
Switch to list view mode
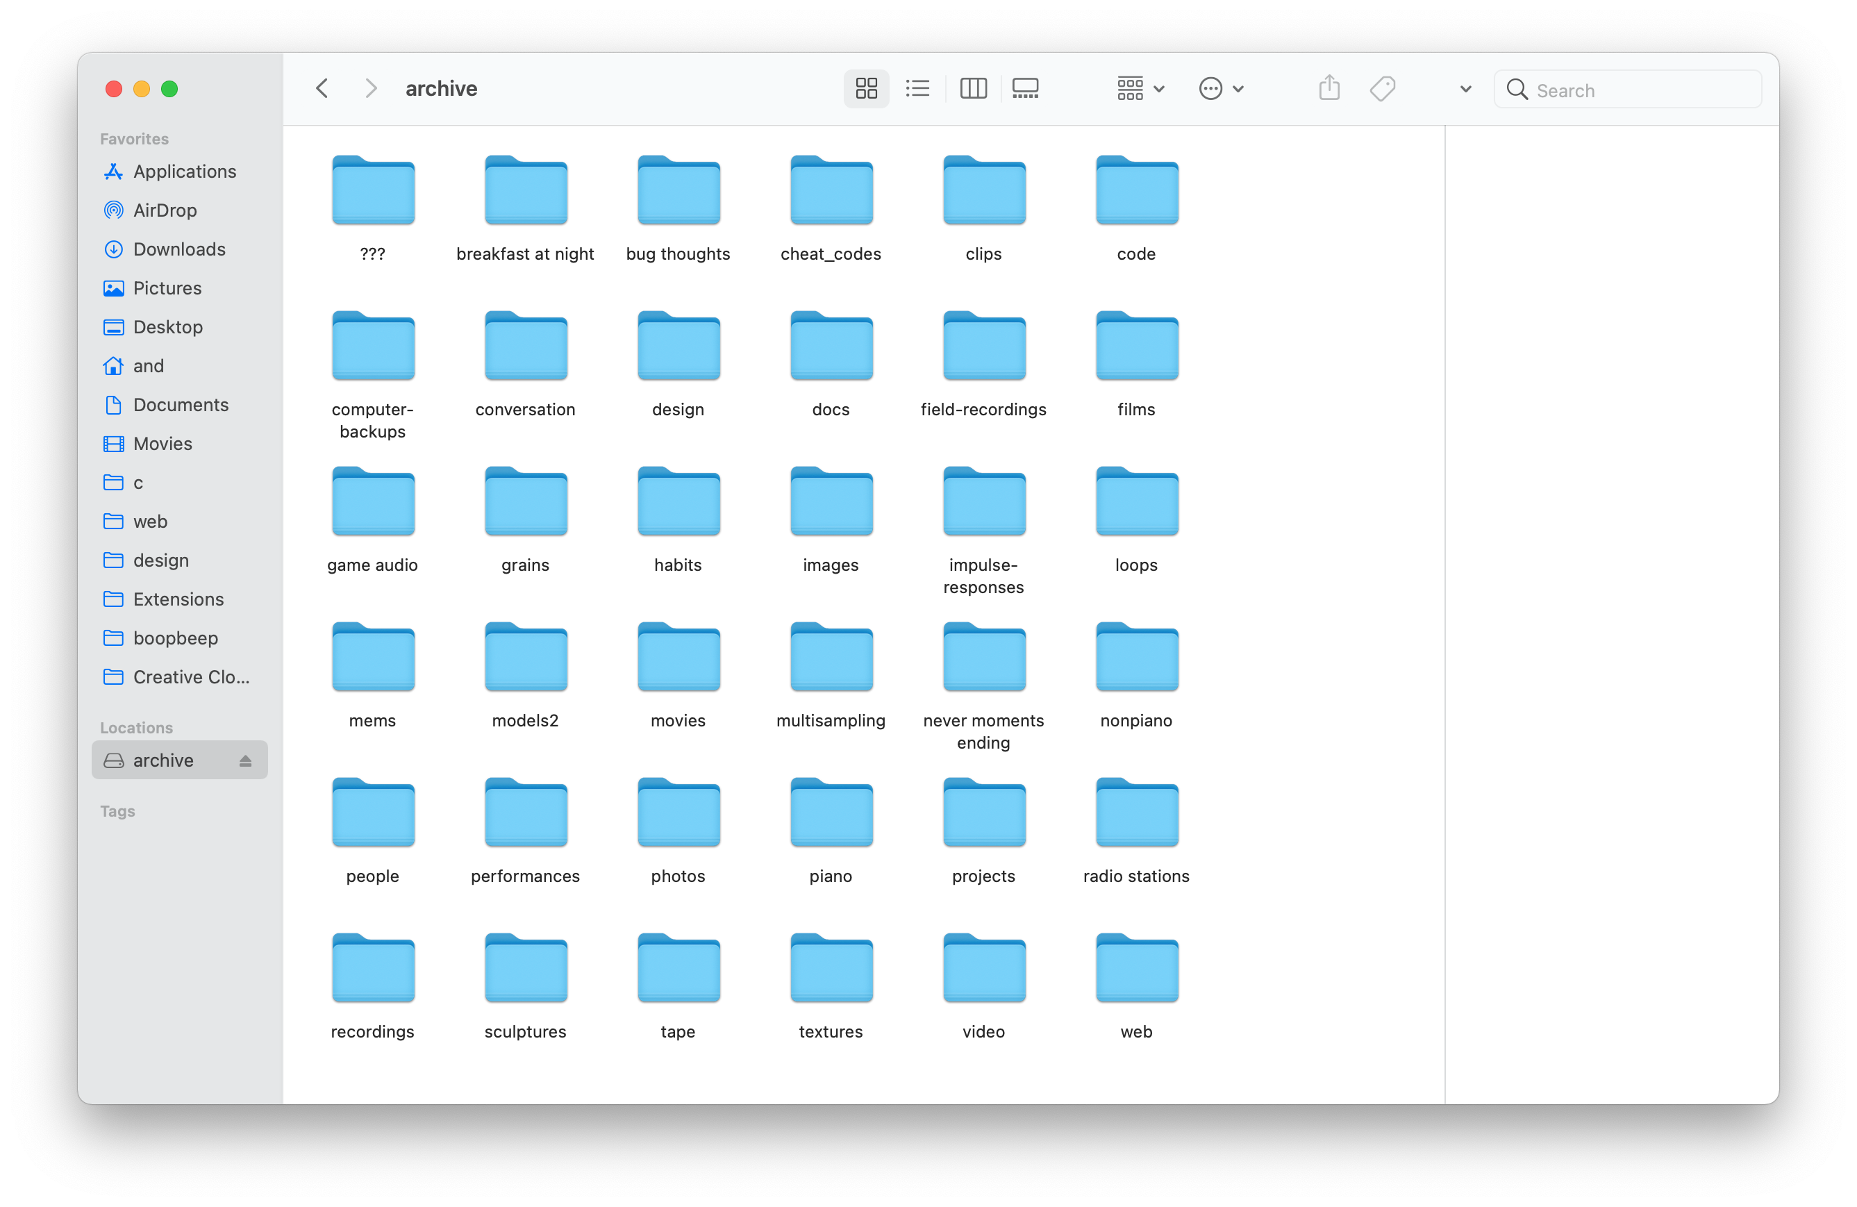917,89
